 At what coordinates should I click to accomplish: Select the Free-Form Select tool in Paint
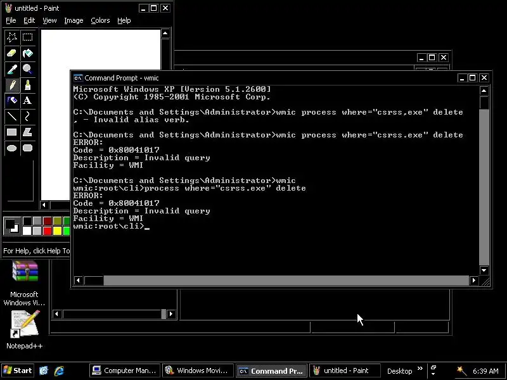[12, 37]
